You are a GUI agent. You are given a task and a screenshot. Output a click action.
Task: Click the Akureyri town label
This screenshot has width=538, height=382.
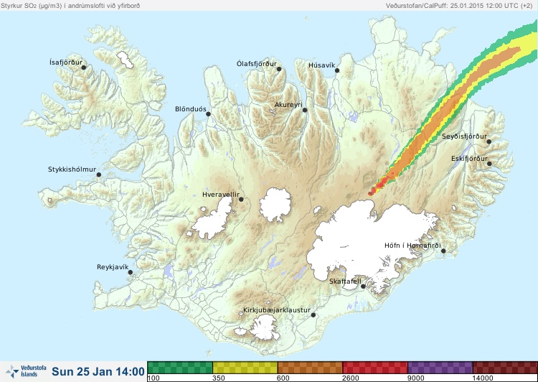288,105
